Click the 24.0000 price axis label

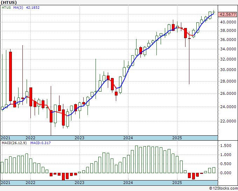point(228,107)
